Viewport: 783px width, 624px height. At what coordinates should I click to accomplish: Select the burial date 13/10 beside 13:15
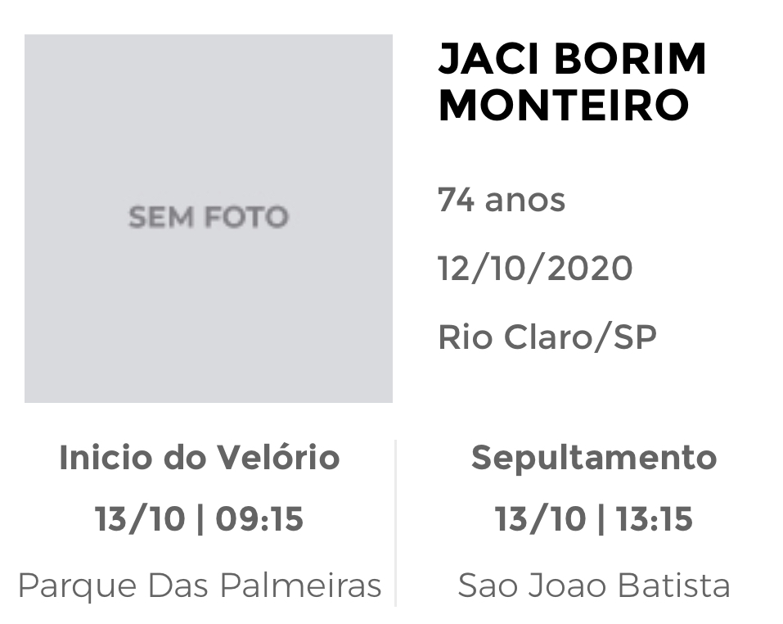540,518
